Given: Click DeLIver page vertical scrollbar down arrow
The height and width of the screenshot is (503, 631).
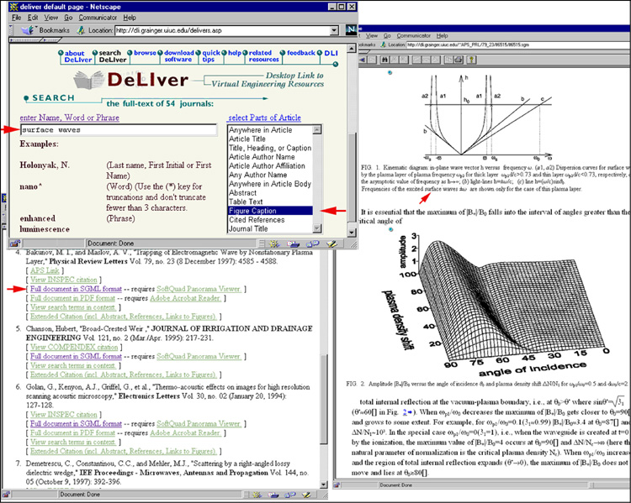Looking at the screenshot, I should tap(352, 233).
